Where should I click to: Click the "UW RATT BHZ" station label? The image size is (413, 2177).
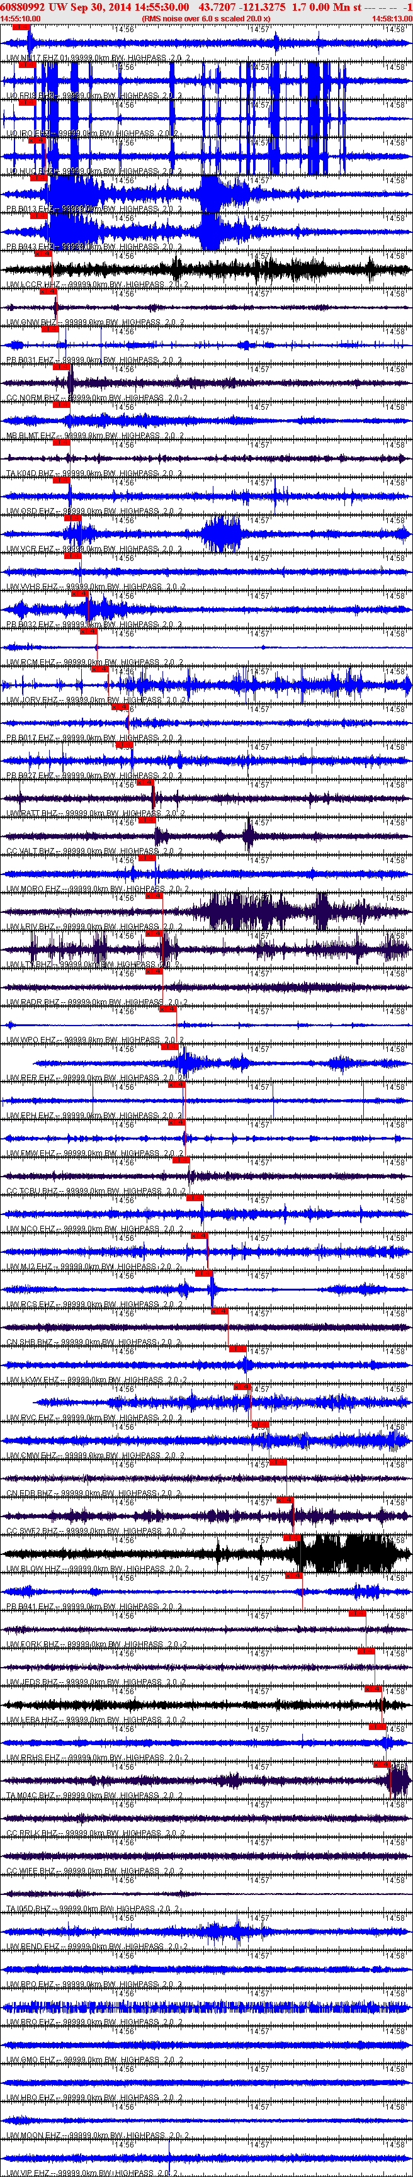pos(32,814)
